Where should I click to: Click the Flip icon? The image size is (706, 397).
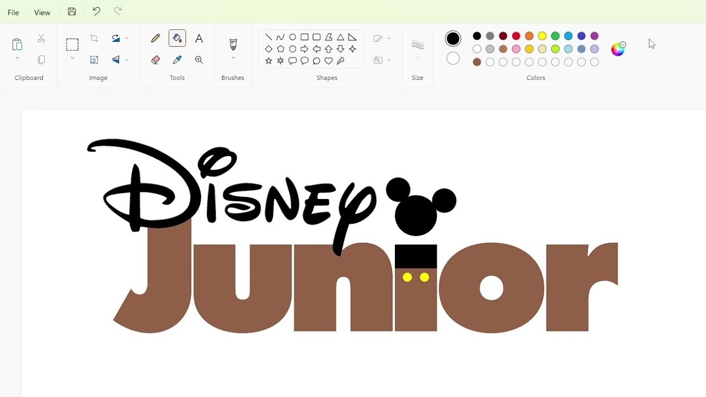[x=116, y=60]
